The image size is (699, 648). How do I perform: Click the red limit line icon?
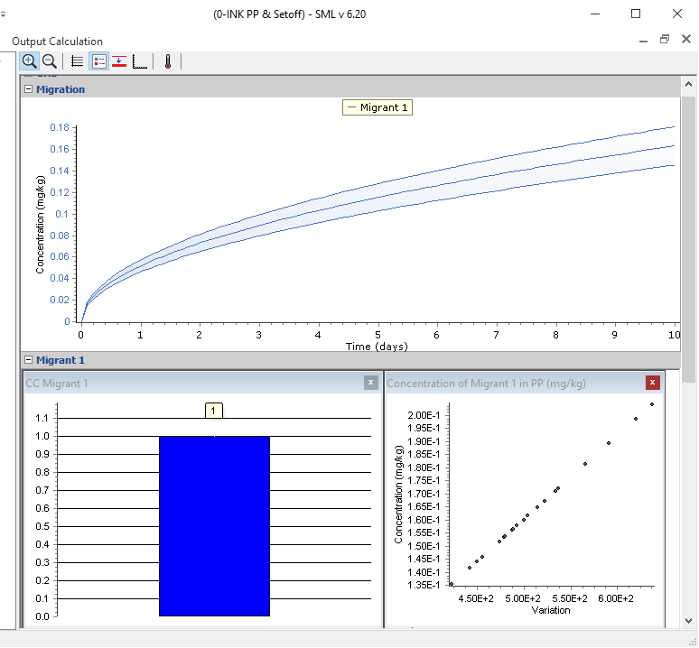(x=119, y=61)
